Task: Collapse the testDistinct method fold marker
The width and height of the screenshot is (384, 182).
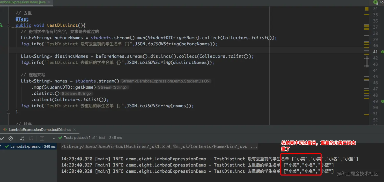Action: [x=8, y=25]
